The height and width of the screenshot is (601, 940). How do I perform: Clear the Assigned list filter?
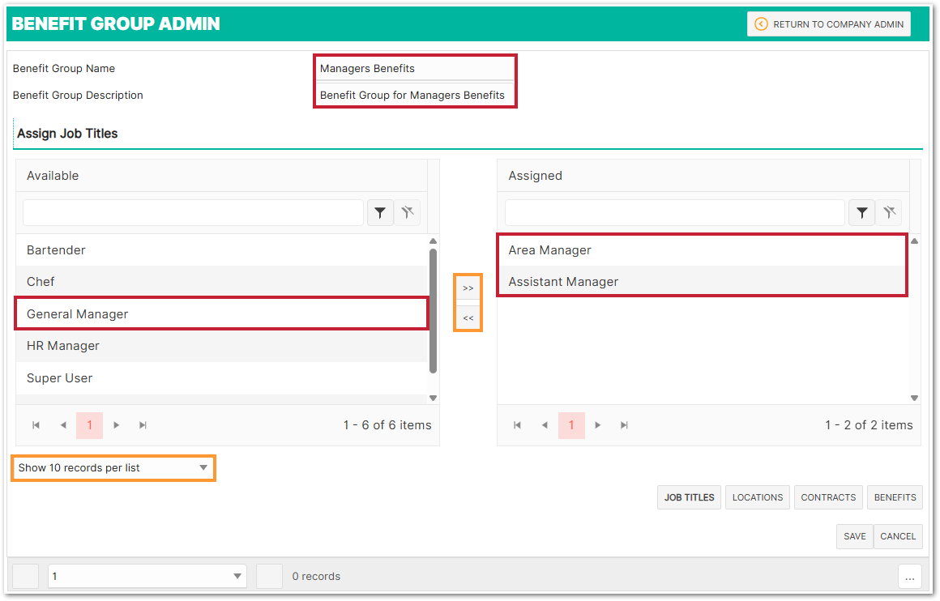coord(889,213)
